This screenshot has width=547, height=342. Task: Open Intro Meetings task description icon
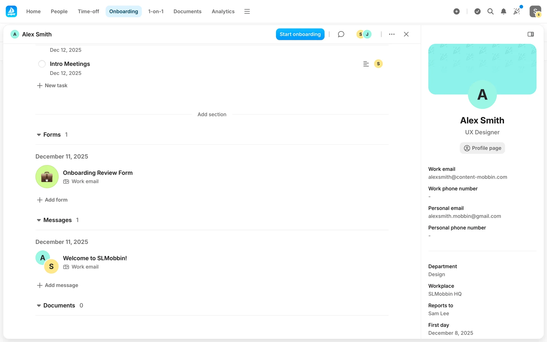click(x=366, y=64)
